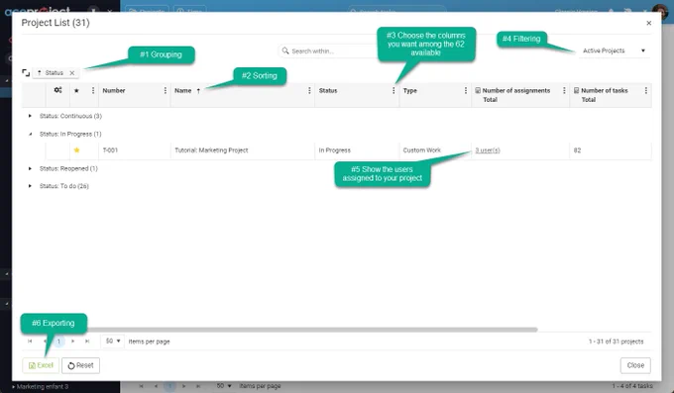Open the Active Projects filter dropdown
Screen dimensions: 674x393
tap(614, 50)
